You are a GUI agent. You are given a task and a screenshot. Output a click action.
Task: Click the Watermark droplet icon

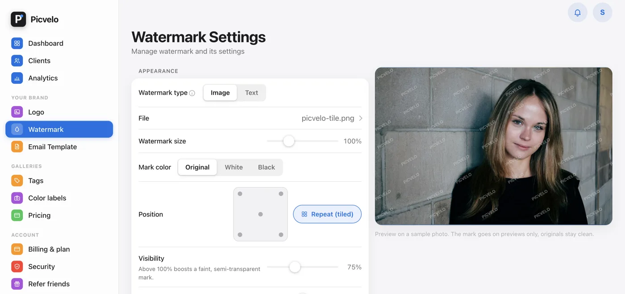point(17,129)
